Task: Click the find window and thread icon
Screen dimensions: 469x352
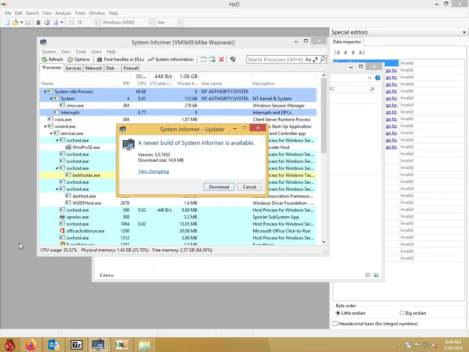Action: (212, 59)
